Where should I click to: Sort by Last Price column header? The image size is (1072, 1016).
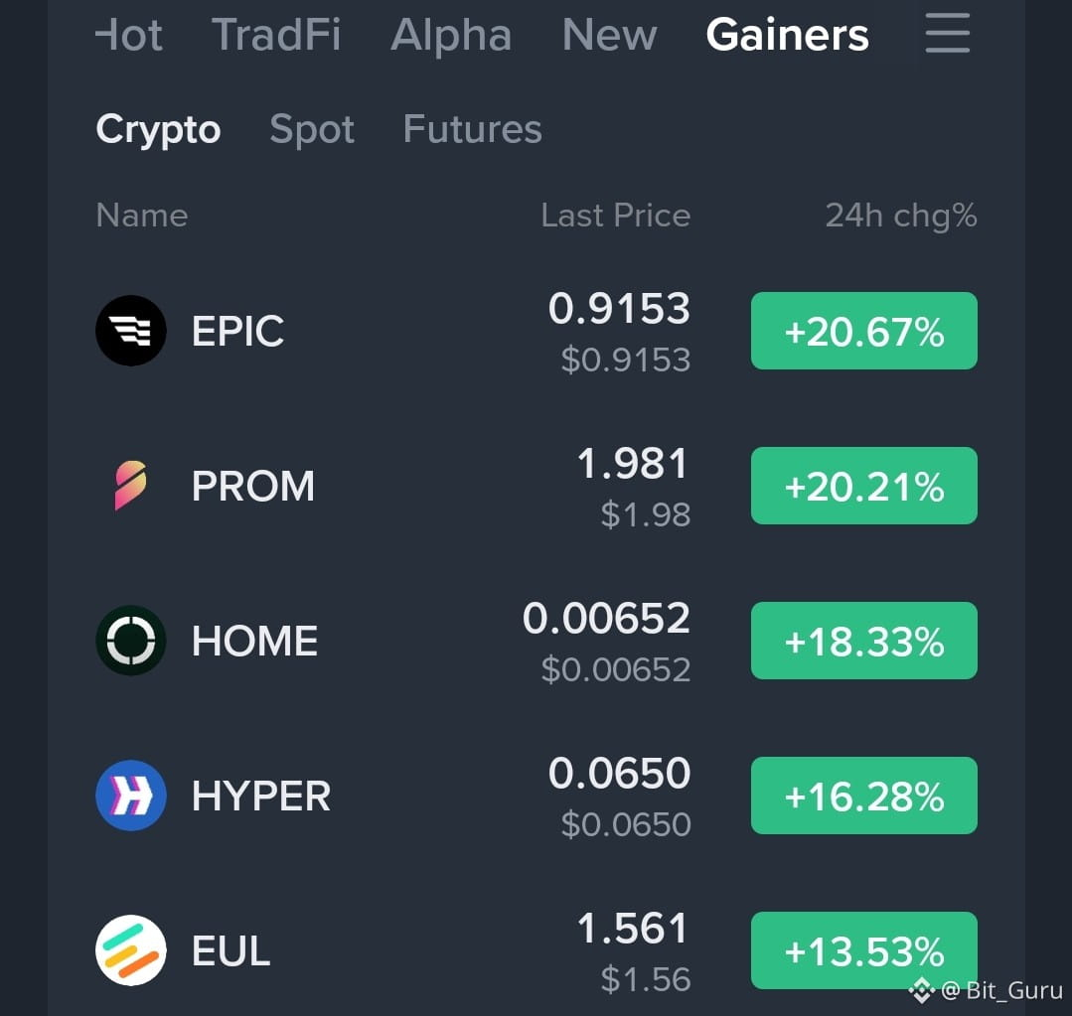point(615,216)
